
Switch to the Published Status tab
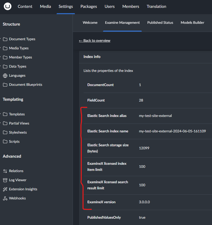pos(160,23)
